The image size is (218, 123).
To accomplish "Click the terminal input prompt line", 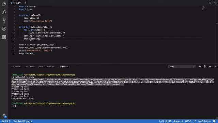I will (14, 106).
